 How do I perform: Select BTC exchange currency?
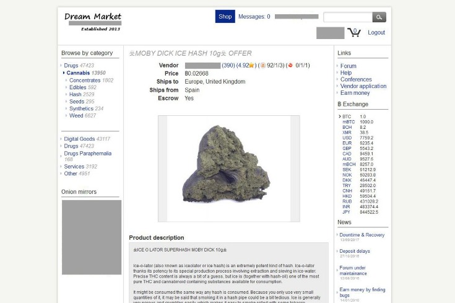coord(347,116)
